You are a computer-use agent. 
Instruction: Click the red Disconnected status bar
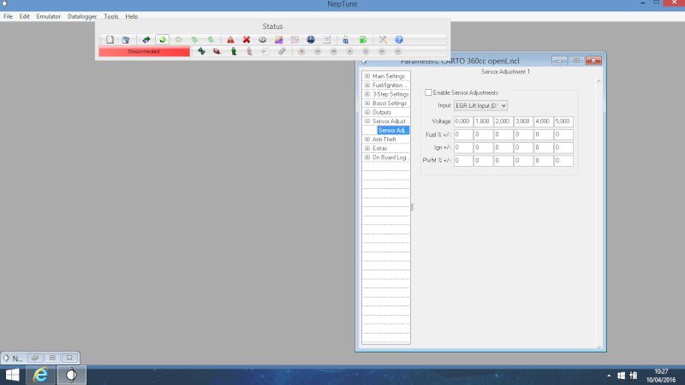click(x=144, y=51)
